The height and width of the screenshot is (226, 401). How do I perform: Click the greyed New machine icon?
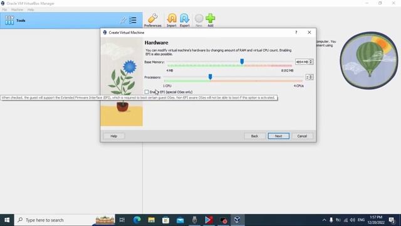tap(199, 20)
